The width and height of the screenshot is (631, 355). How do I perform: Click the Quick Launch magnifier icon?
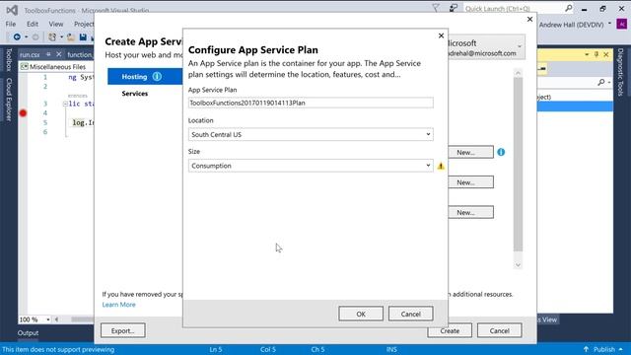click(569, 8)
